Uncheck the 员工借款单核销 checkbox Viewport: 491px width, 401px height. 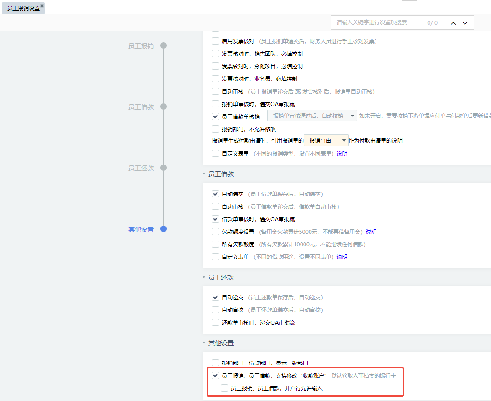216,116
